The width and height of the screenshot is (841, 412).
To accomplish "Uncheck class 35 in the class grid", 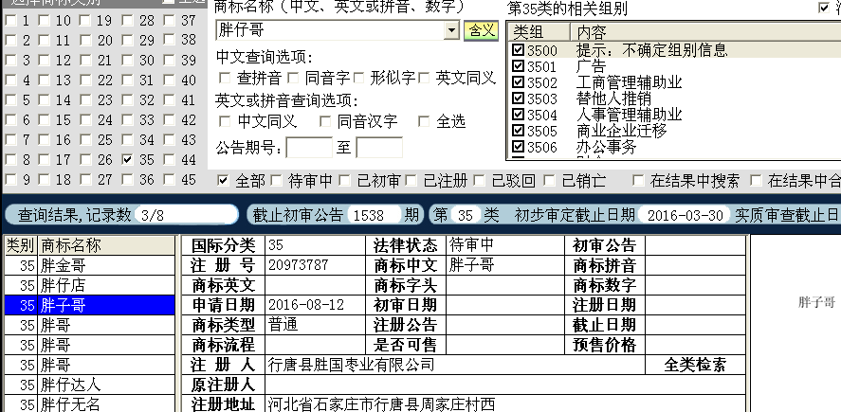I will point(127,160).
